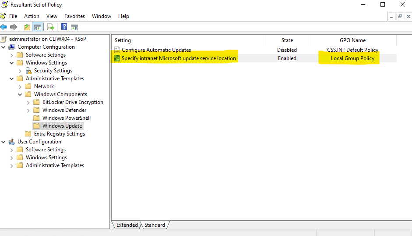Viewport: 412px width, 236px height.
Task: Minimize the inner MMC child window
Action: pos(391,16)
